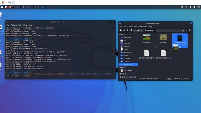Select Trash in Places sidebar
Viewport: 201px width, 113px height.
128,49
